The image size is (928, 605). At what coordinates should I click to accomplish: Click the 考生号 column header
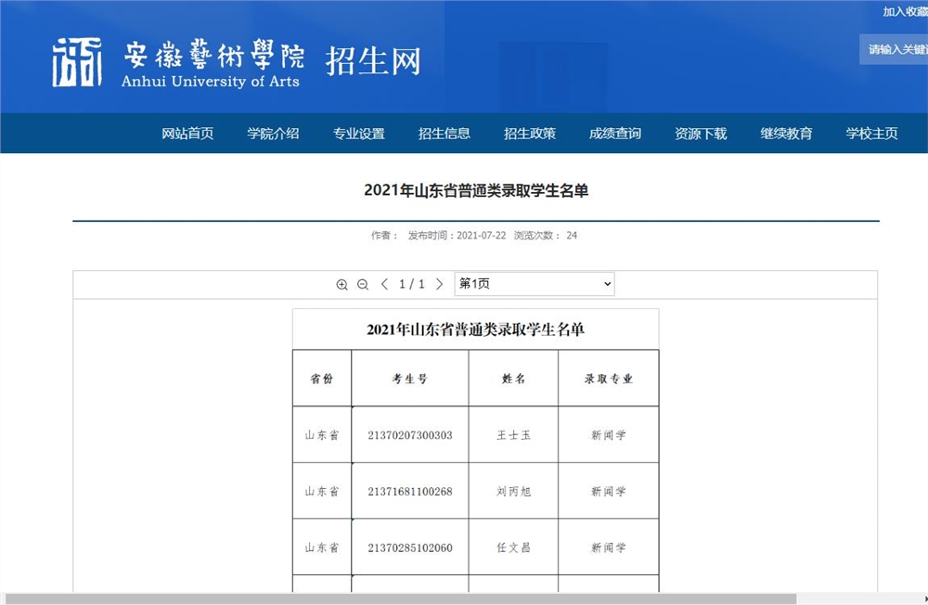(x=409, y=379)
